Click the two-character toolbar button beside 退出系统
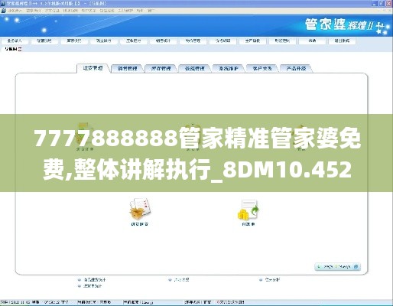This screenshot has height=306, width=393. pyautogui.click(x=312, y=41)
